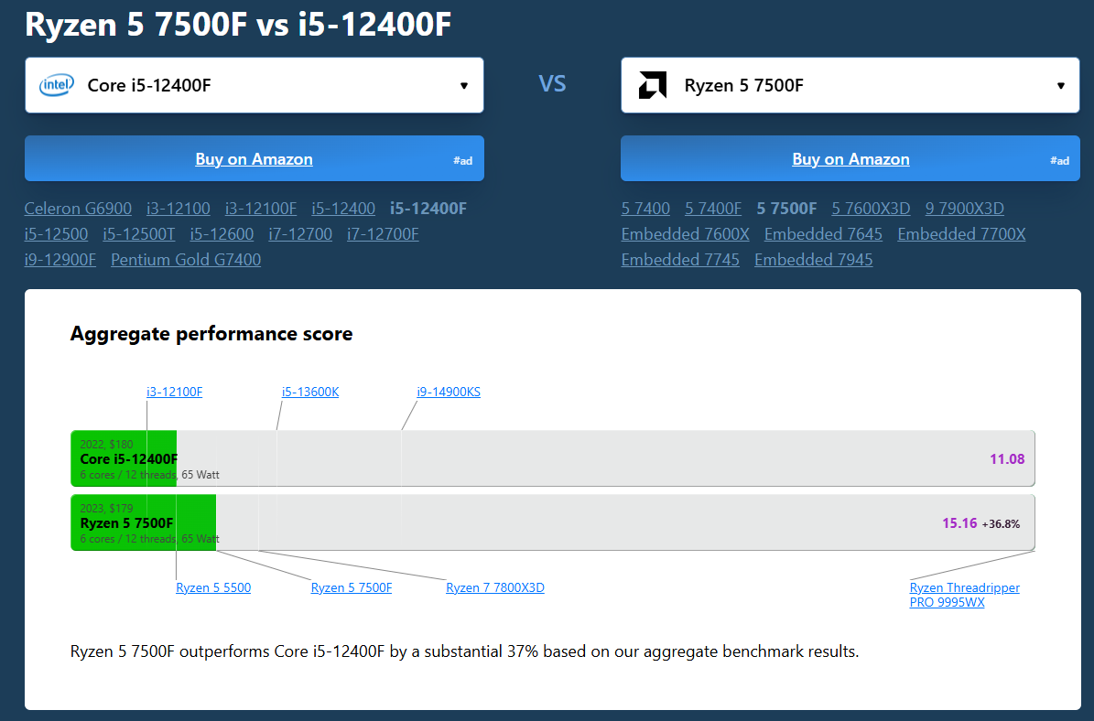Open the i7-12700F link

click(x=383, y=234)
